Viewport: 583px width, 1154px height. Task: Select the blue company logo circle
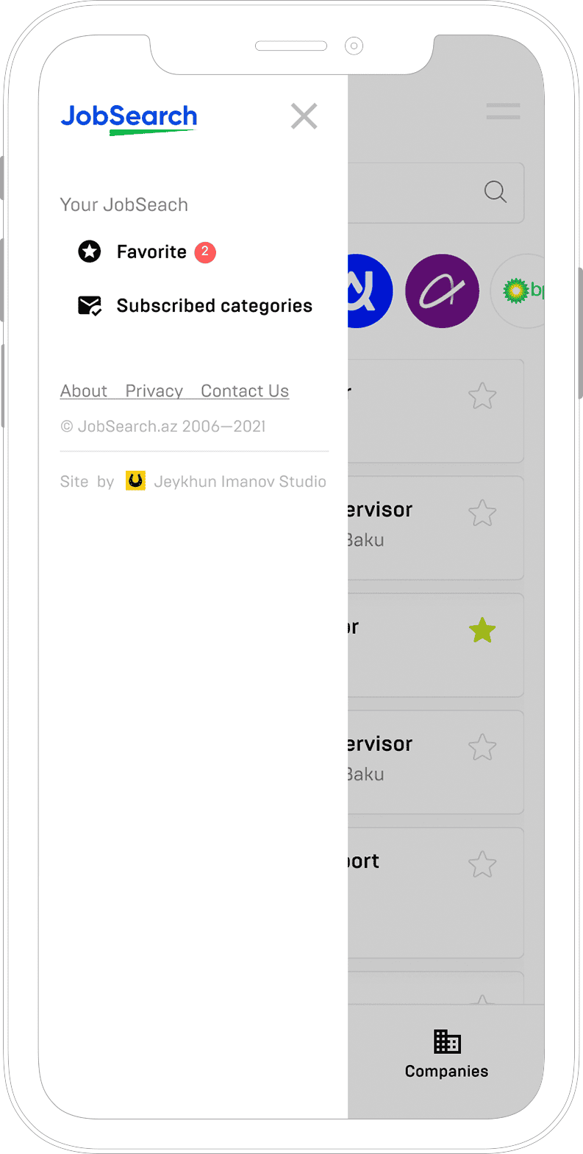point(370,291)
